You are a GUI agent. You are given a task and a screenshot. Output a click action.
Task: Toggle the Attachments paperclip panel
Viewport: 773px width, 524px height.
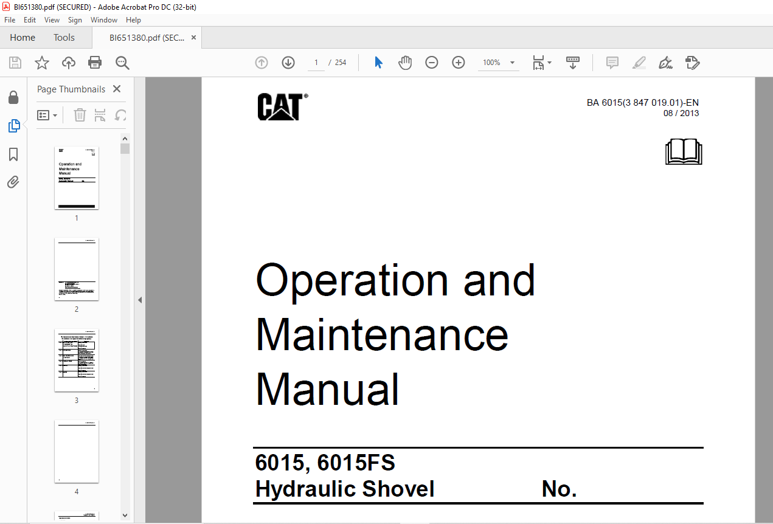(x=13, y=182)
